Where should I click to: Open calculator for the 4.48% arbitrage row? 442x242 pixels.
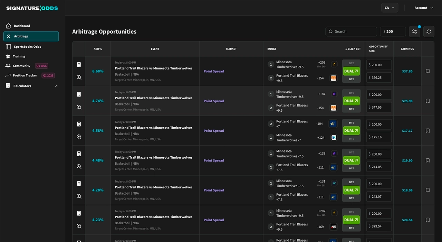pos(79,154)
